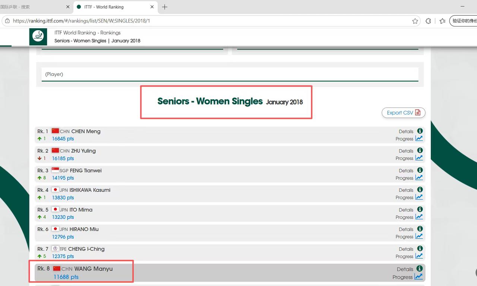Viewport: 477px width, 286px height.
Task: Close the 国际乒联 - 搜索 tab
Action: point(68,7)
